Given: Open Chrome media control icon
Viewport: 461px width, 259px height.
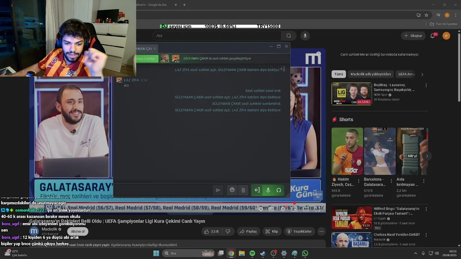Looking at the screenshot, I should tap(438, 15).
